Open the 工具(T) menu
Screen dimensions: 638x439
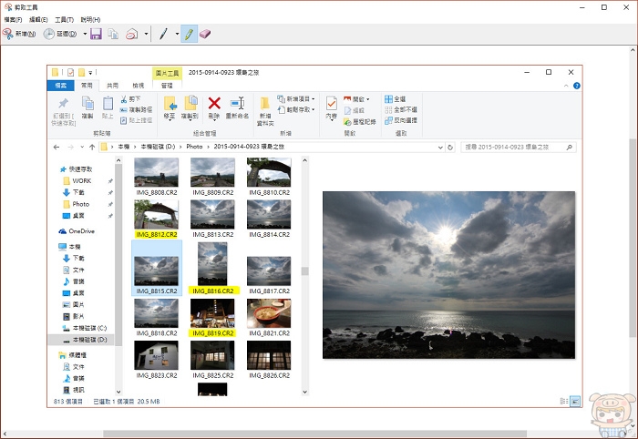(x=64, y=19)
